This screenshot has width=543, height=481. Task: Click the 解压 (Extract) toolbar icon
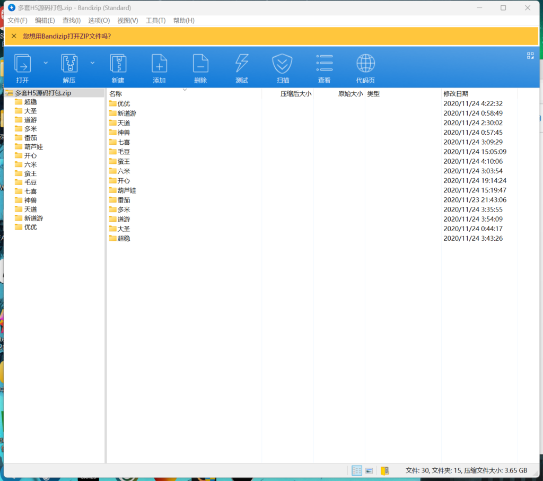[x=69, y=64]
